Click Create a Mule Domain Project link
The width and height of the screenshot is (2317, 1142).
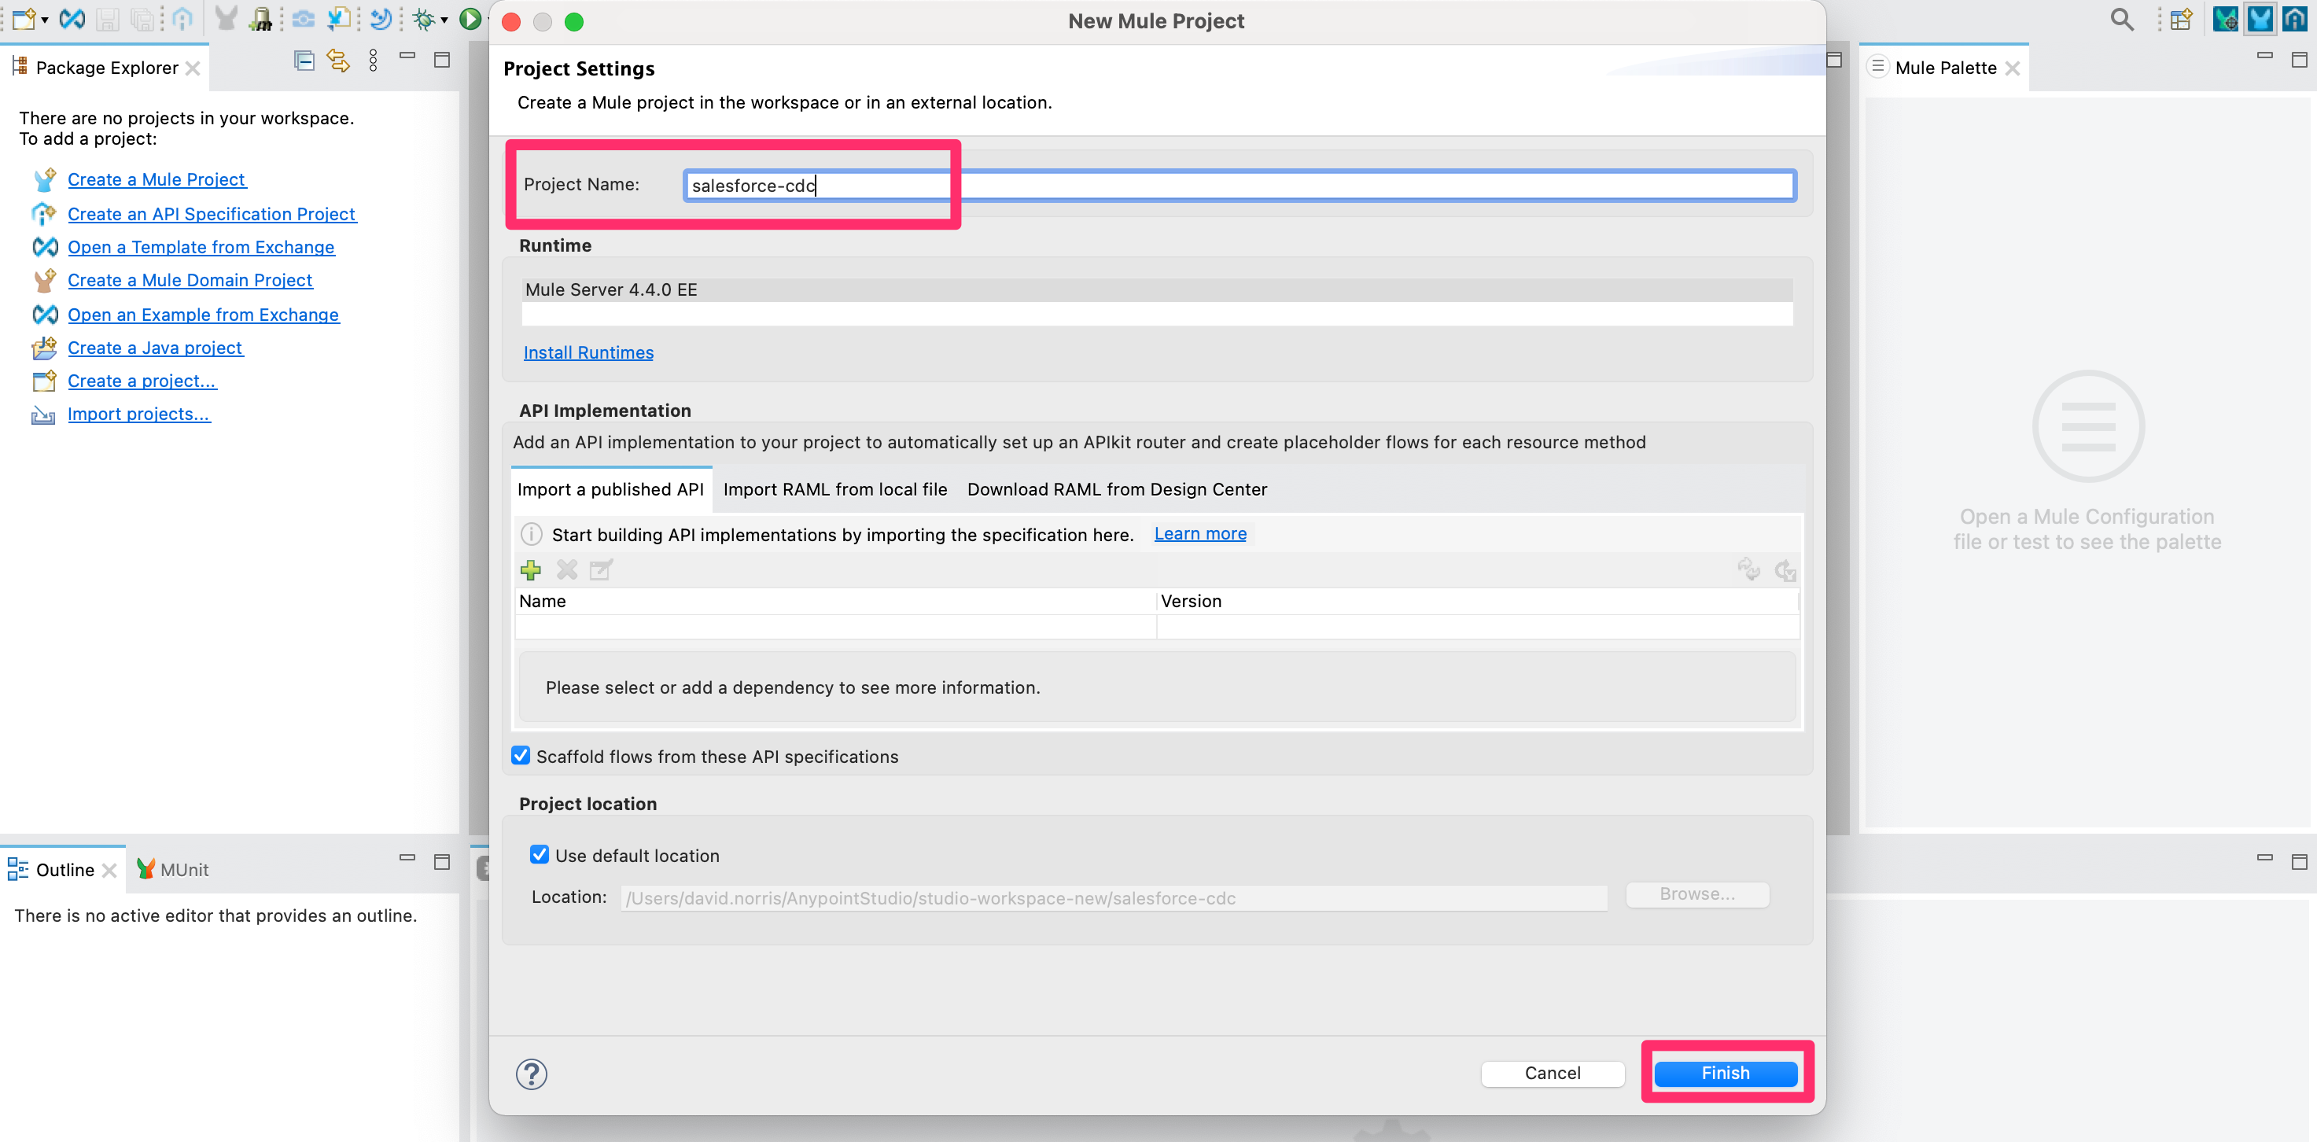pos(190,280)
